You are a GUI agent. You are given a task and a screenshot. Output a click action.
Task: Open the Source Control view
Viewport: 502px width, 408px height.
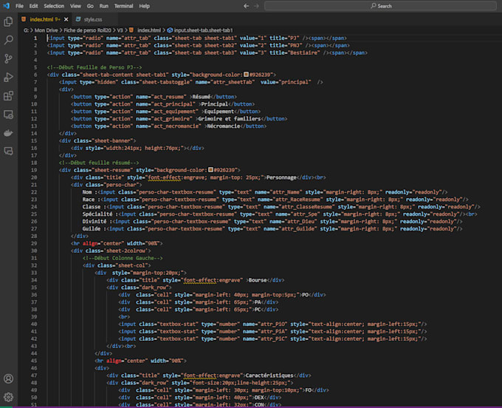click(x=9, y=58)
